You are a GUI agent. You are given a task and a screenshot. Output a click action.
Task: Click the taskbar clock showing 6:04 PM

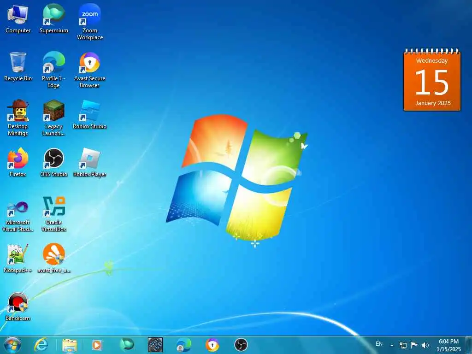448,345
